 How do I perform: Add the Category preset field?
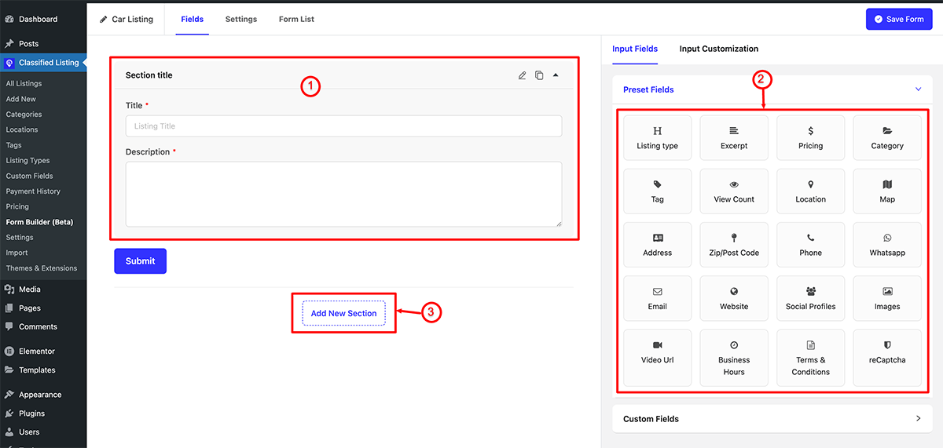(x=887, y=138)
